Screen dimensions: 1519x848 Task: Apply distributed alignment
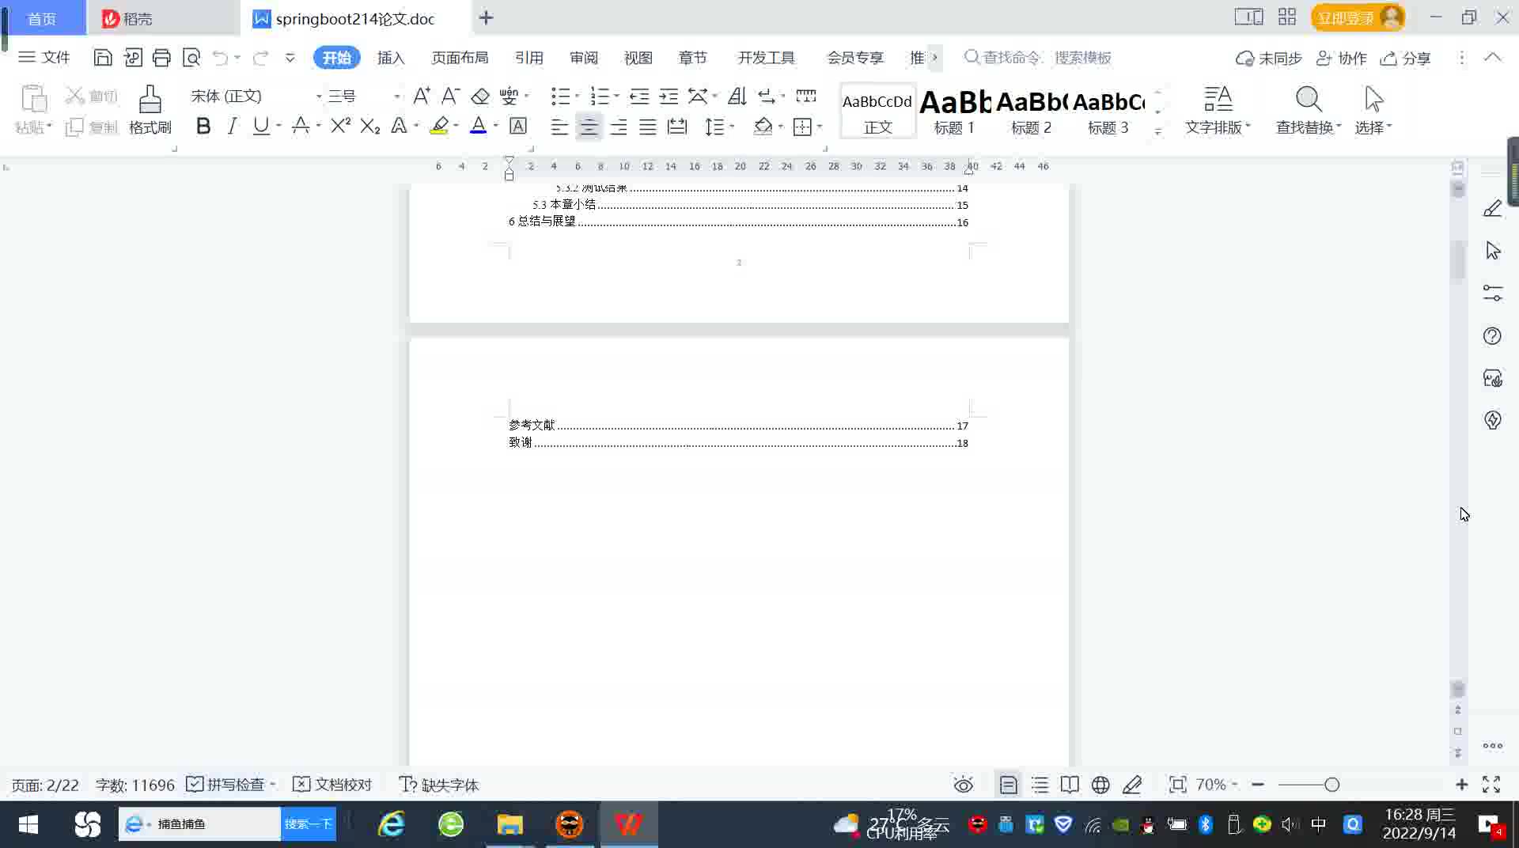[677, 127]
